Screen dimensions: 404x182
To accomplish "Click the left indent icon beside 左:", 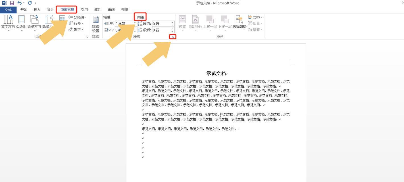I will pyautogui.click(x=107, y=24).
